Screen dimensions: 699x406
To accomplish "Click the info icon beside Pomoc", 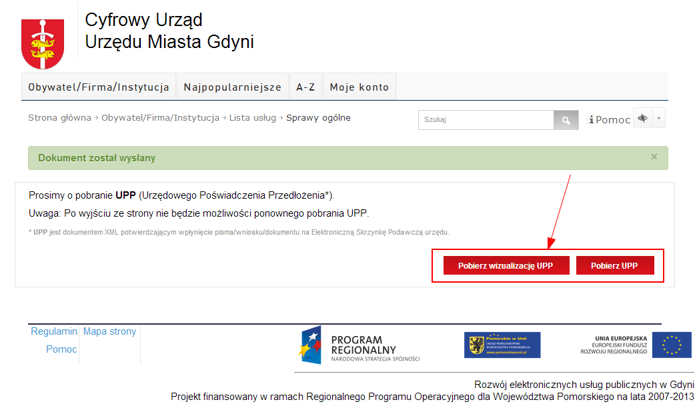I will point(591,120).
